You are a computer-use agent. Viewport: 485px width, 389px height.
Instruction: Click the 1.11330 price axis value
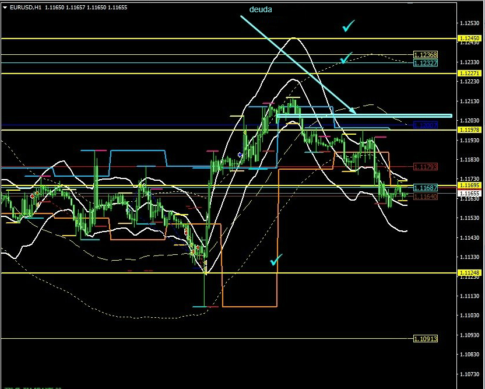(x=470, y=257)
